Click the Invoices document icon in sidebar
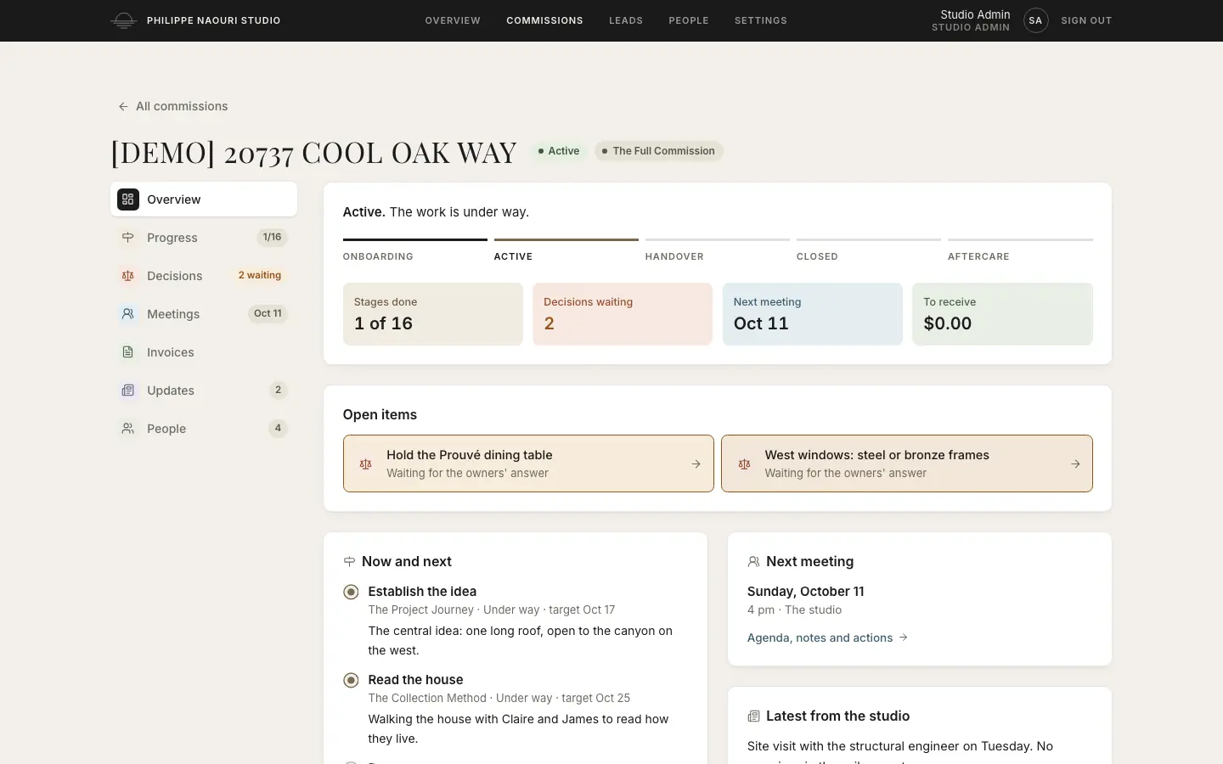Screen dimensions: 1223x764 [128, 352]
